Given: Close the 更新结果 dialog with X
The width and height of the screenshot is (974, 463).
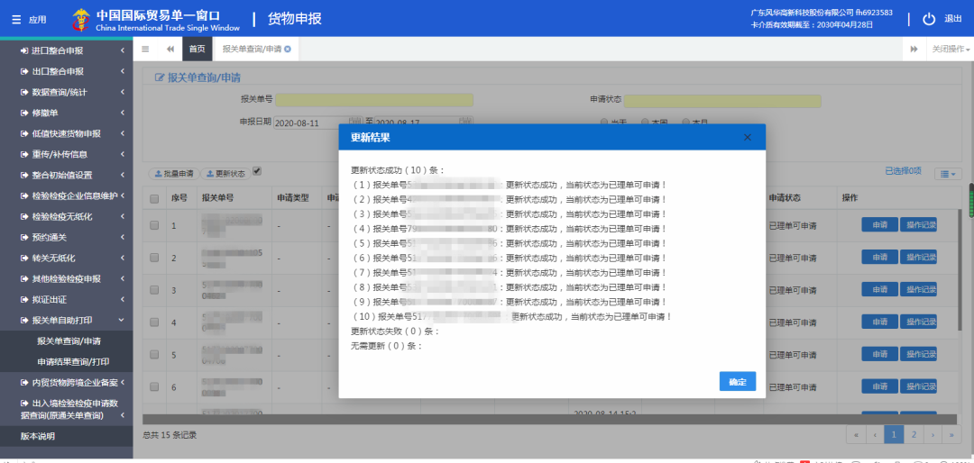Looking at the screenshot, I should 748,137.
